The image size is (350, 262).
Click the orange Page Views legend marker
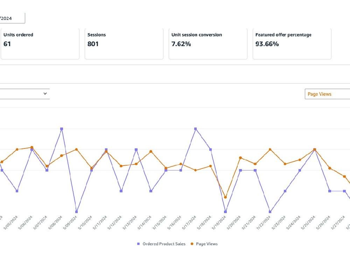point(192,244)
